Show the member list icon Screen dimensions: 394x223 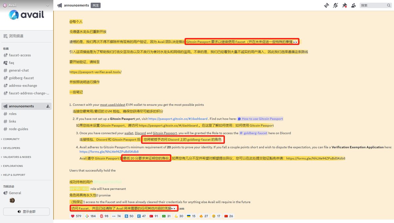click(x=353, y=5)
